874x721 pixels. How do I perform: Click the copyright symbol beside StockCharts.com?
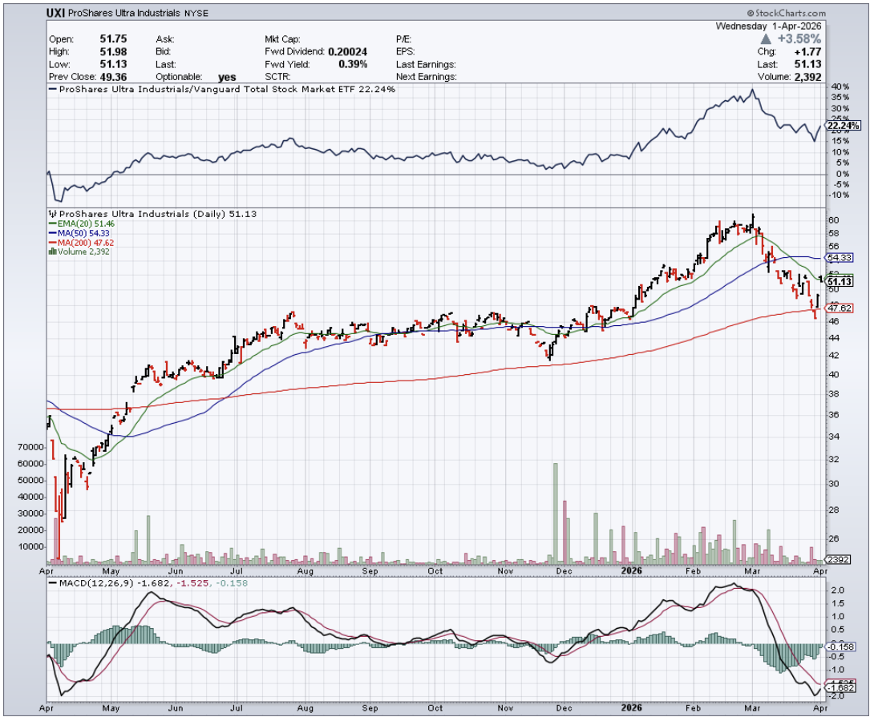751,14
